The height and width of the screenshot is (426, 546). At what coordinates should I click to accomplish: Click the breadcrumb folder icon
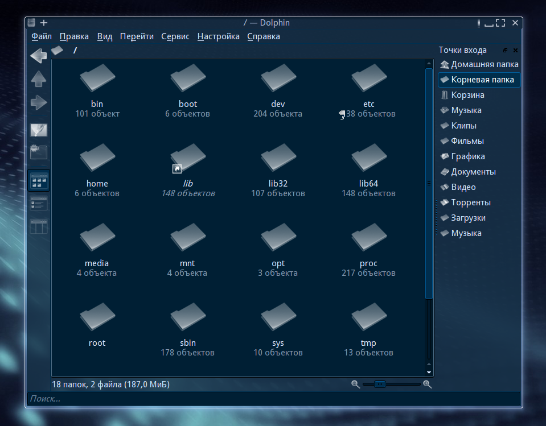click(57, 51)
